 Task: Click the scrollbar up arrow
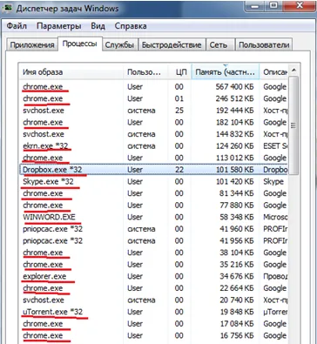point(294,71)
